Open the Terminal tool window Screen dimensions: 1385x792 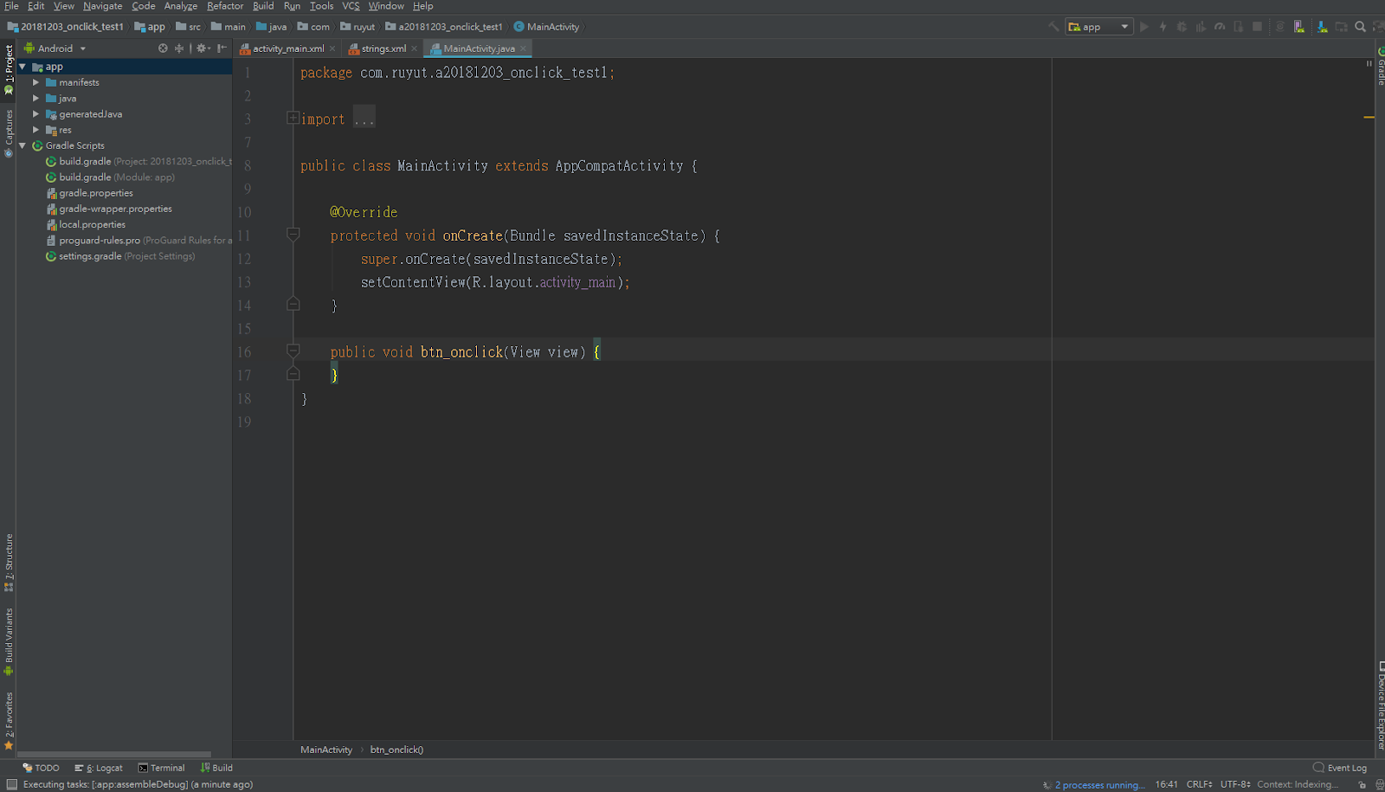162,768
